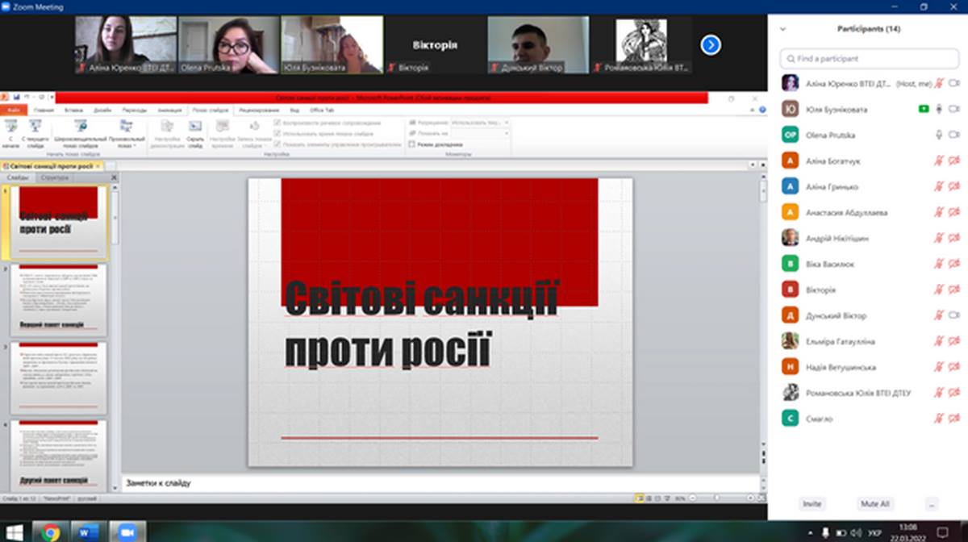Viewport: 968px width, 542px height.
Task: Click camera icon next to Юля Бузніковата
Action: tap(954, 109)
